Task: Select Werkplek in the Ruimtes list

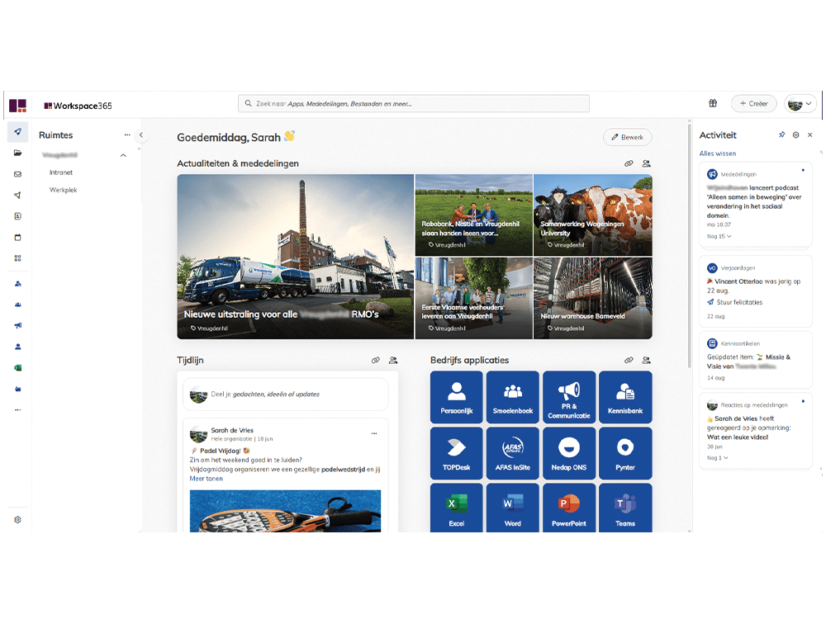Action: [x=62, y=190]
